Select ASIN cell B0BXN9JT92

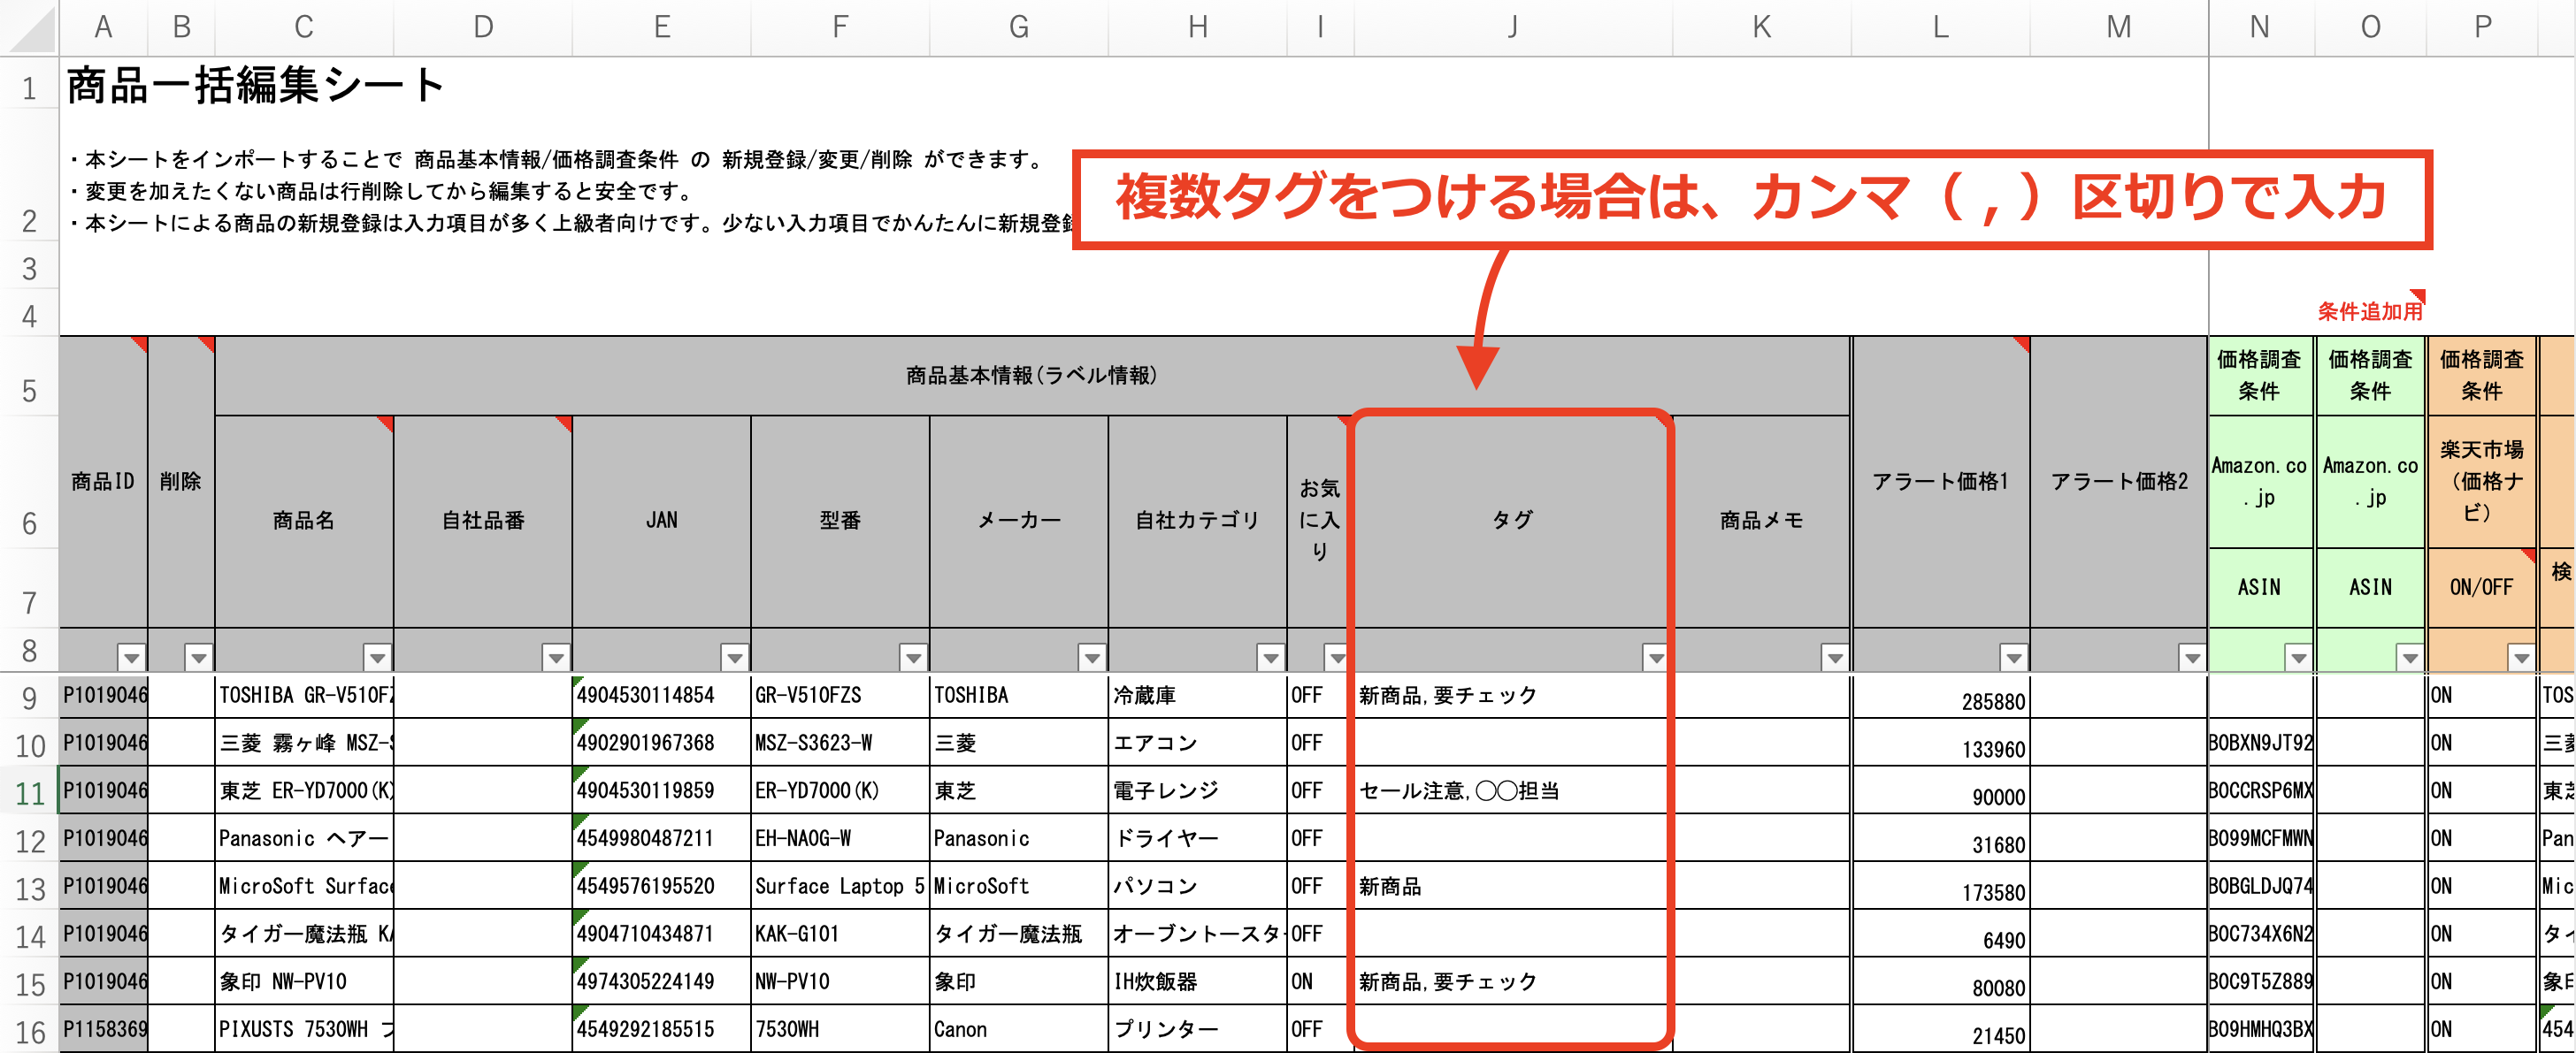2259,744
